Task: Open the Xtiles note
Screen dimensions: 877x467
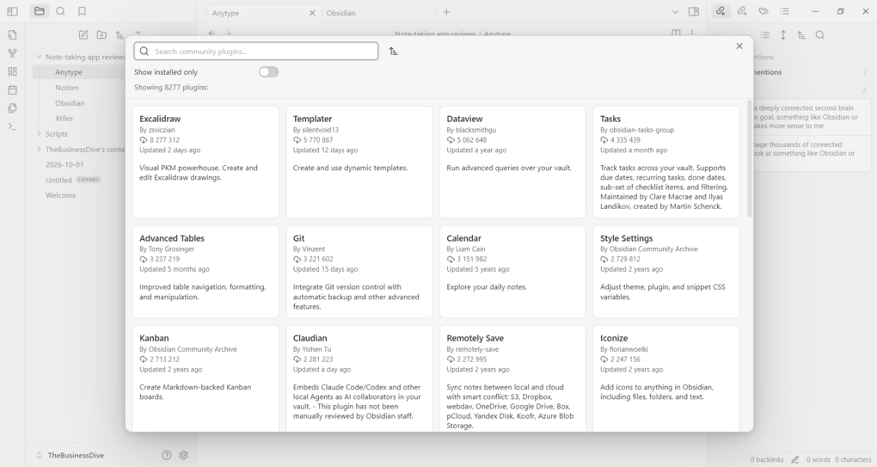Action: 64,119
